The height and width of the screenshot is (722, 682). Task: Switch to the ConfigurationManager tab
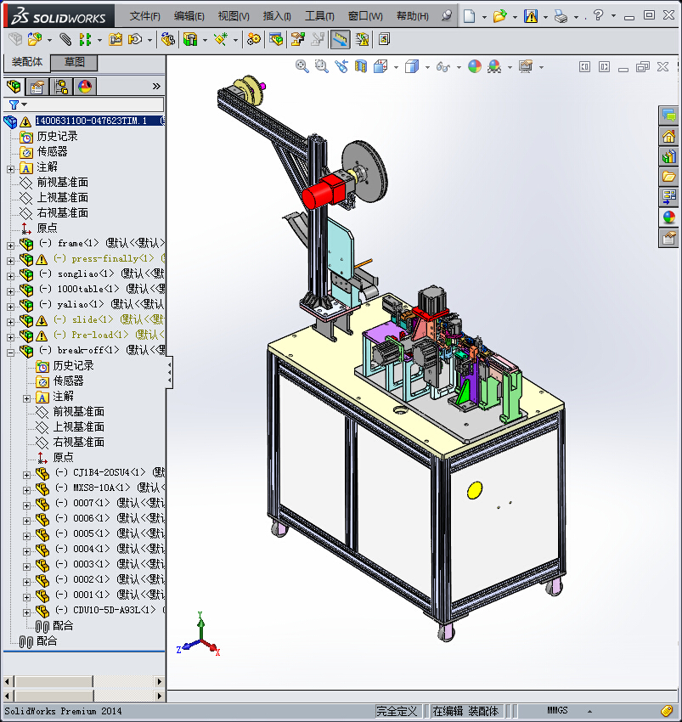(x=61, y=87)
